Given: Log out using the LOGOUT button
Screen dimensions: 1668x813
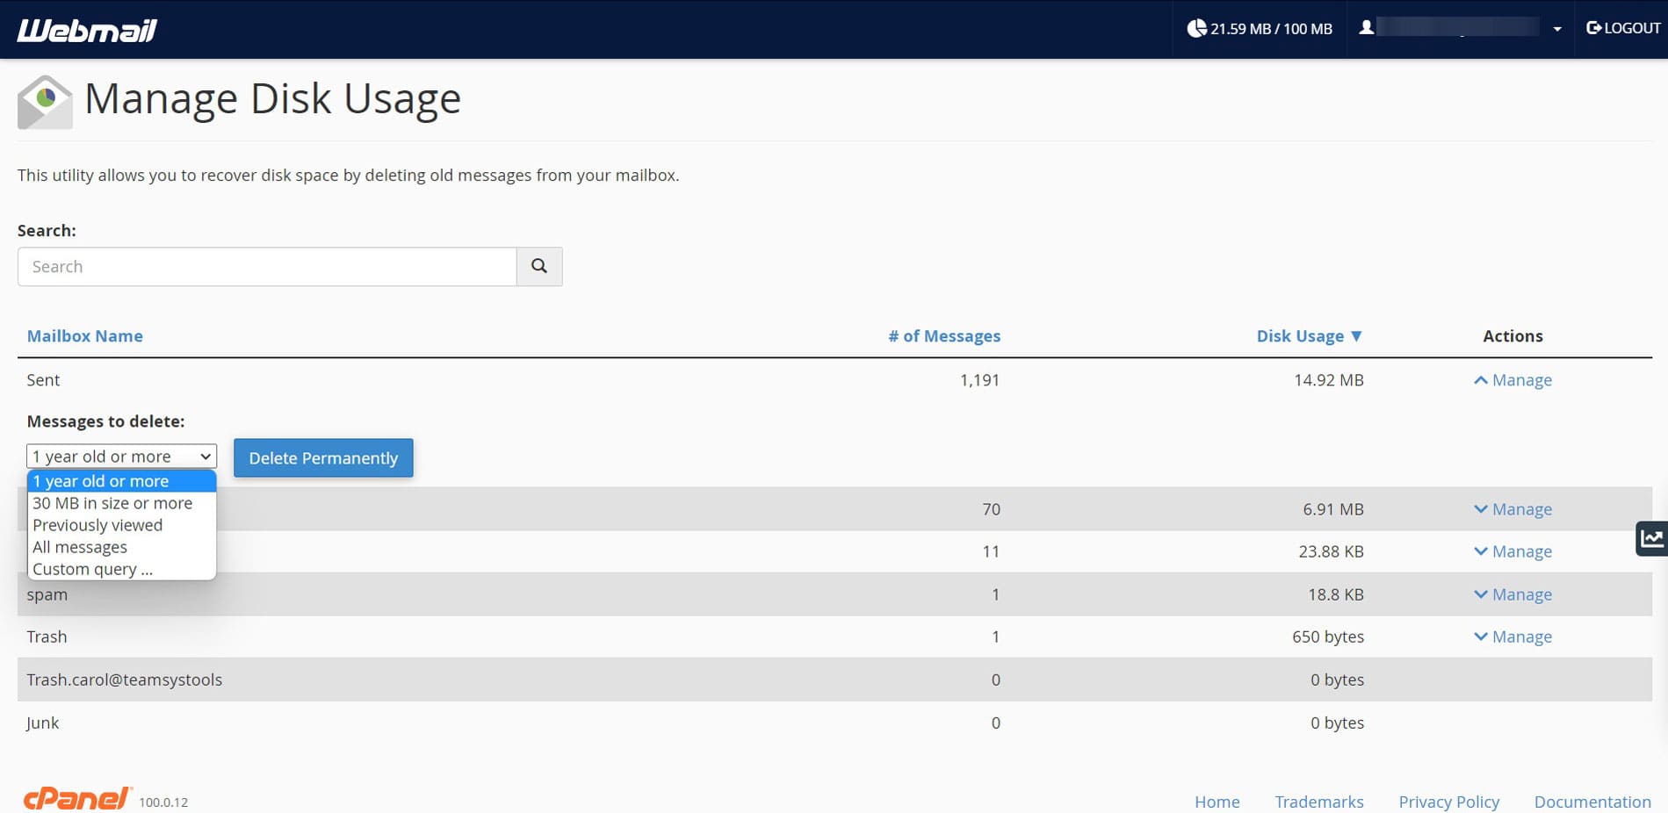Looking at the screenshot, I should (x=1623, y=28).
